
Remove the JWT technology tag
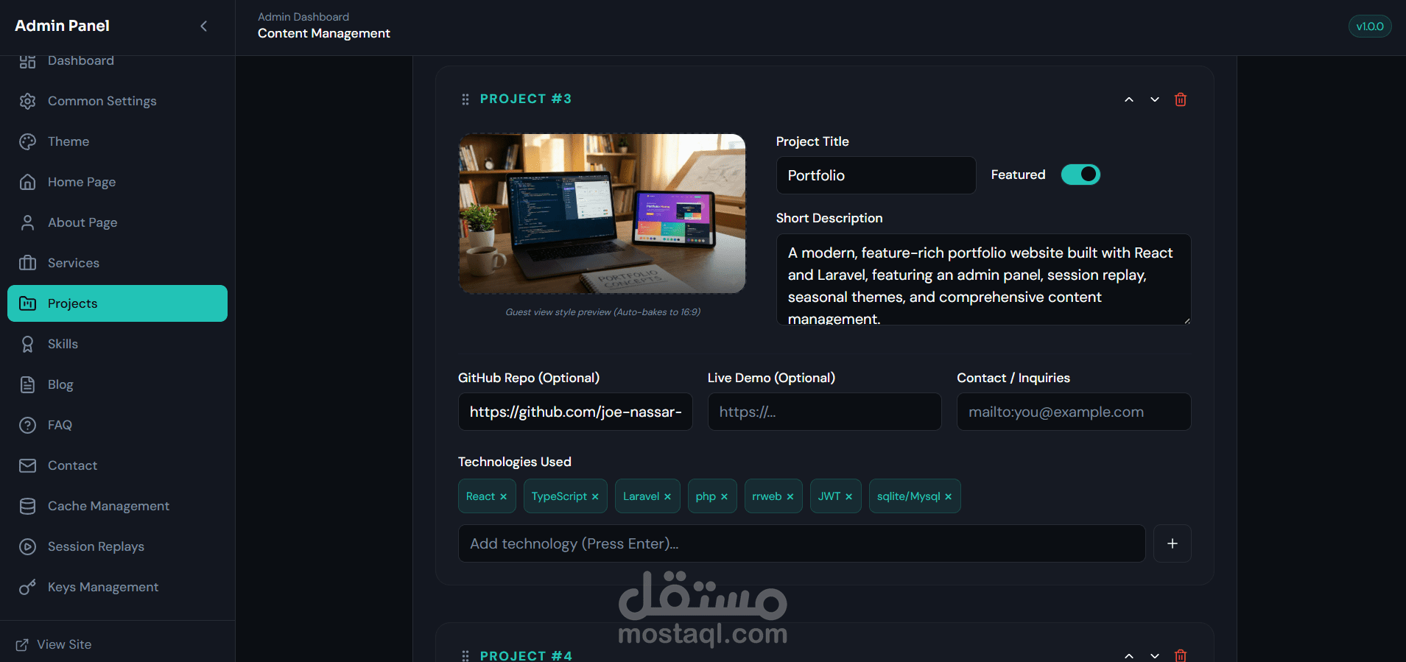click(848, 497)
